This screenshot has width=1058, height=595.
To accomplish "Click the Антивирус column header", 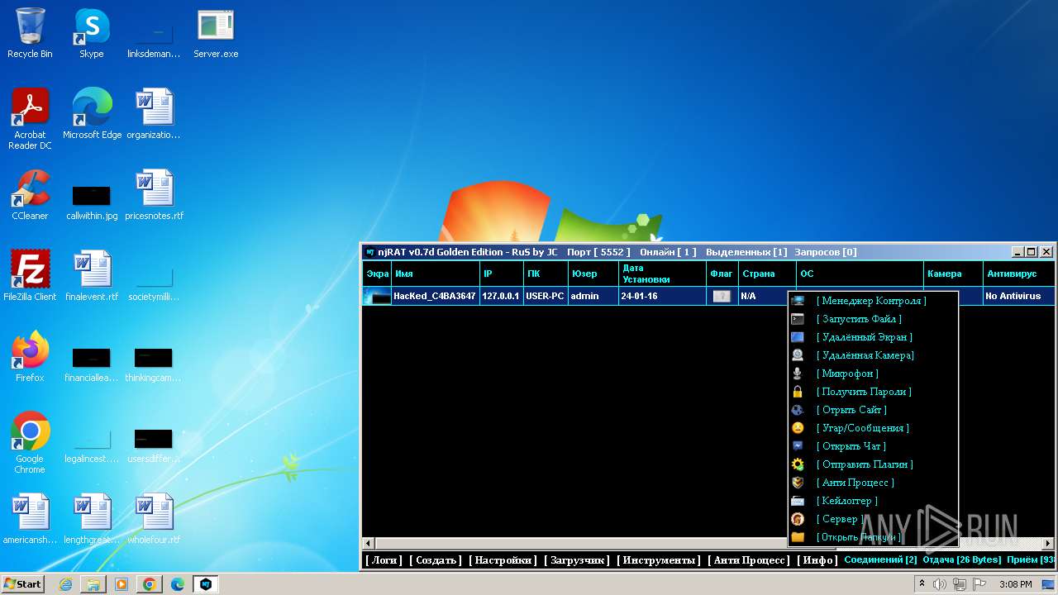I will (1019, 274).
